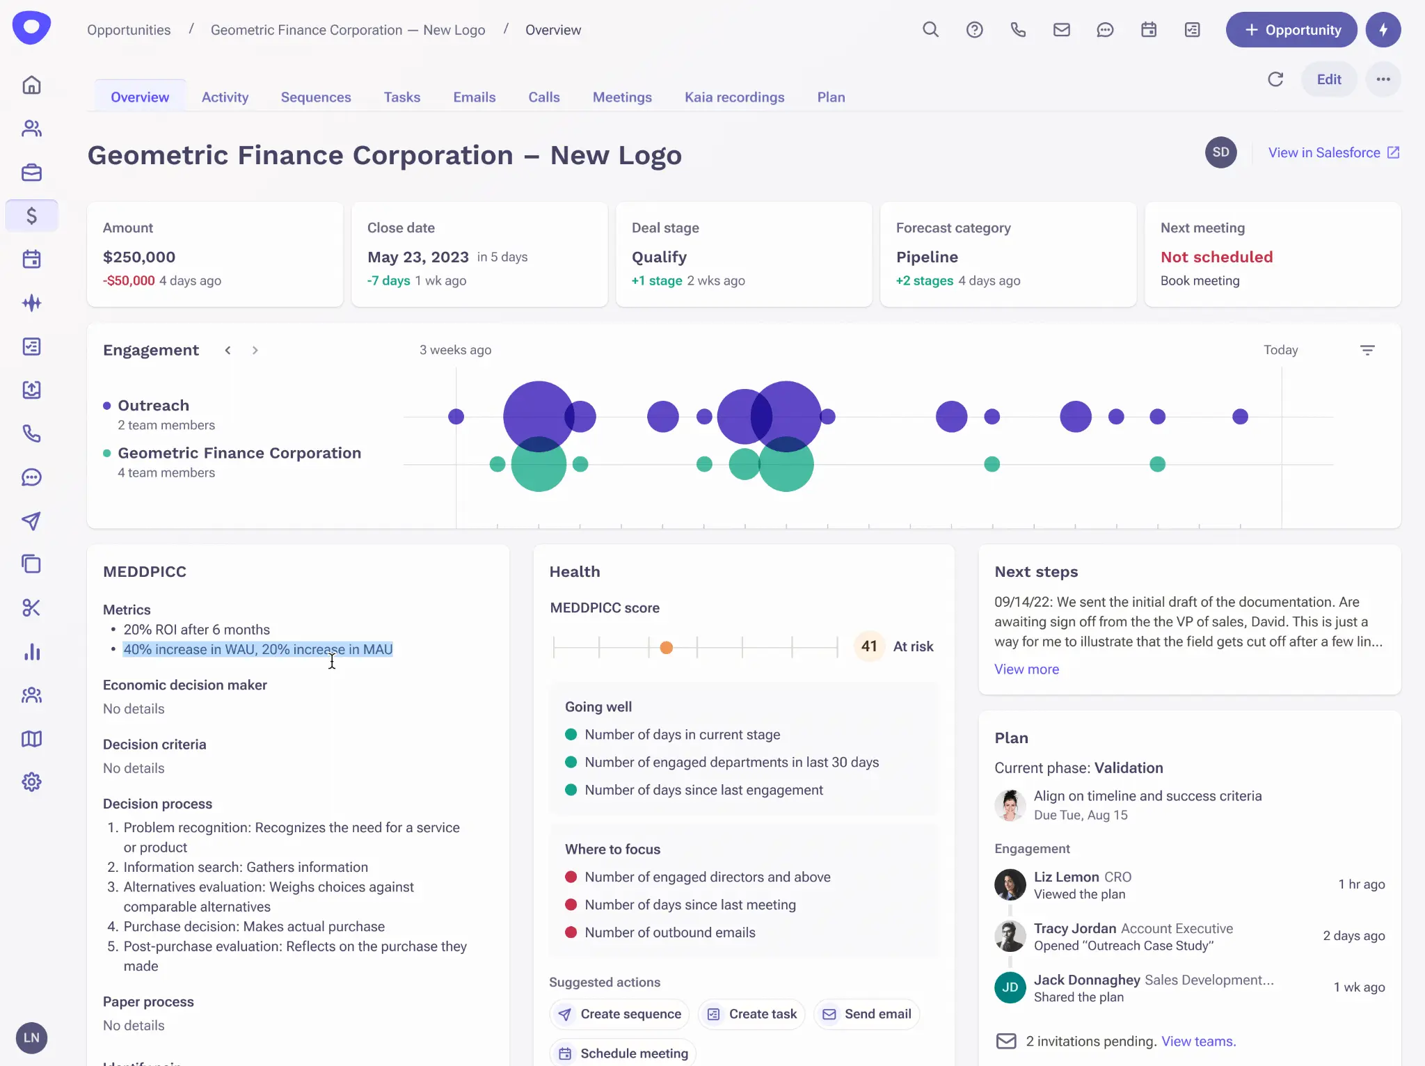
Task: Switch to the Kaia recordings tab
Action: point(734,97)
